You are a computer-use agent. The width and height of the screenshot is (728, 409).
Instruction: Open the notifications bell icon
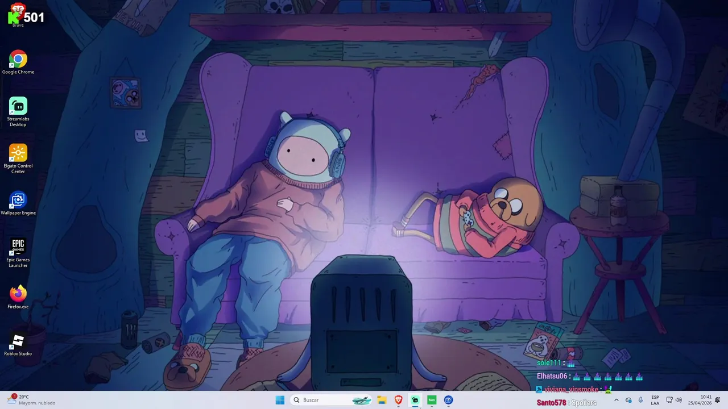point(718,400)
